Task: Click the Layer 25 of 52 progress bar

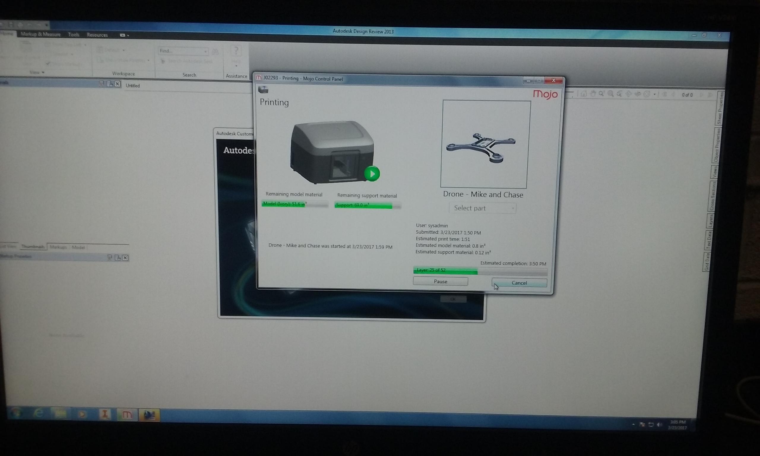Action: (x=480, y=270)
